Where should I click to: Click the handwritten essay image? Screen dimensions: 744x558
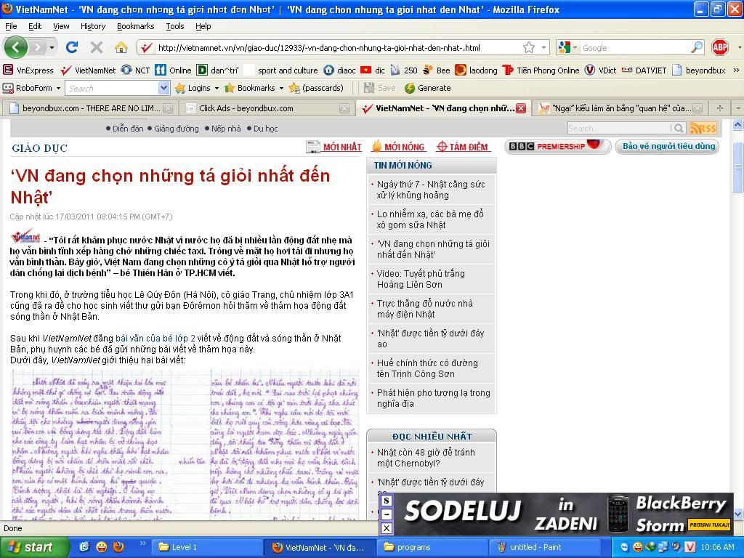click(185, 444)
